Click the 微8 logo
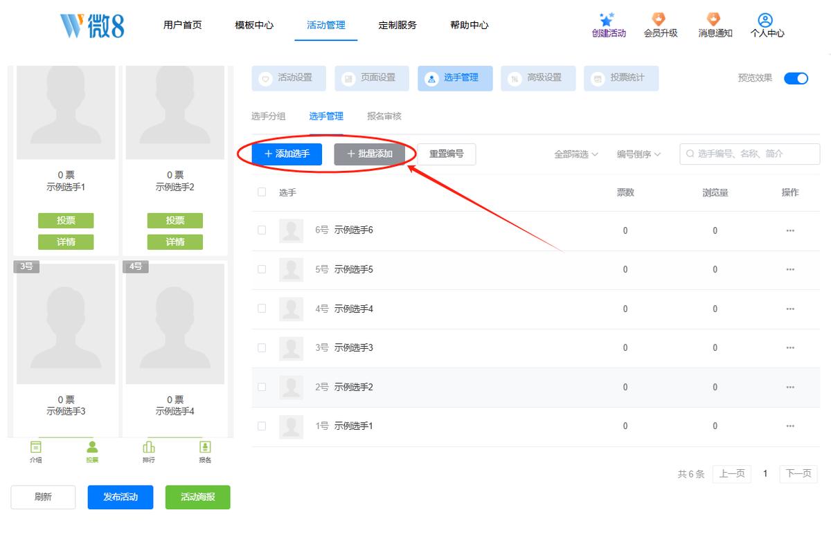The height and width of the screenshot is (537, 831). (x=92, y=26)
